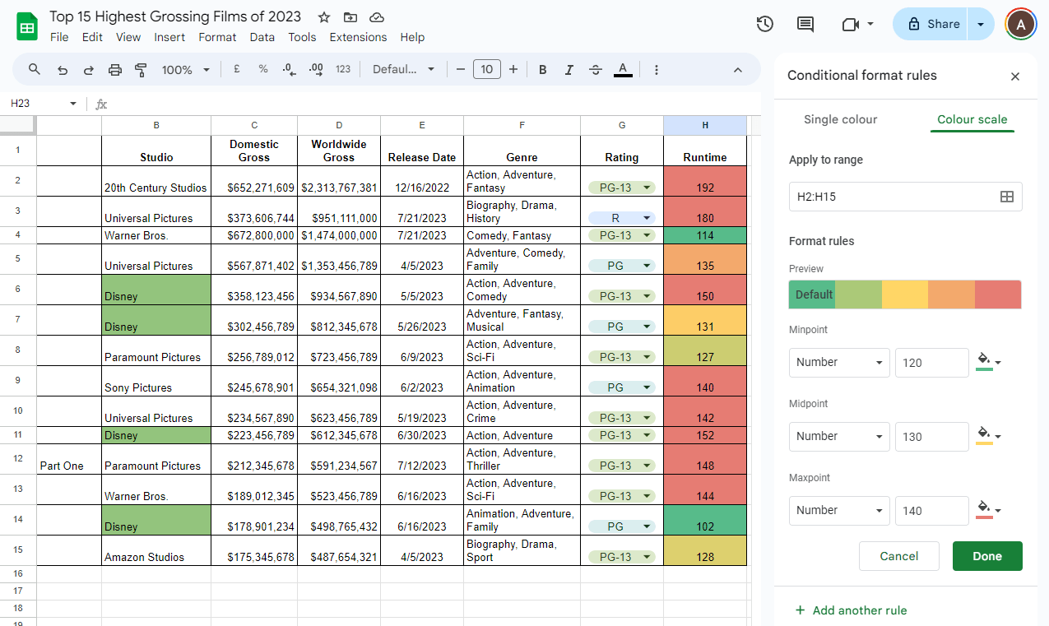Open the Maxpoint type Number dropdown

[839, 511]
